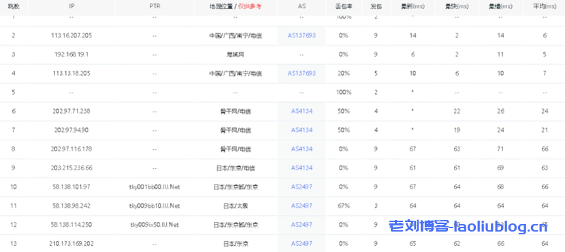
Task: Open AS137693 link in hop 2 row
Action: point(302,35)
